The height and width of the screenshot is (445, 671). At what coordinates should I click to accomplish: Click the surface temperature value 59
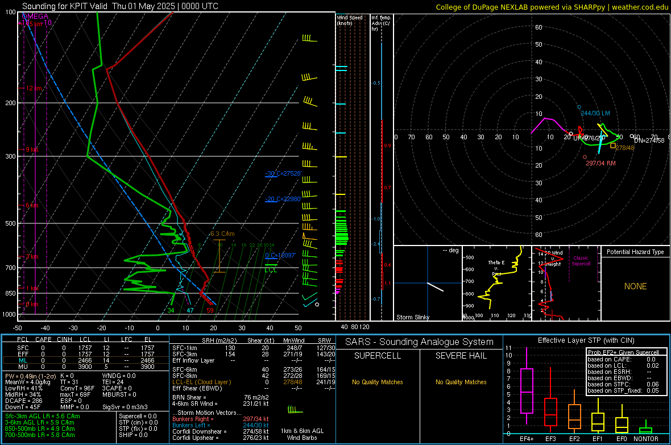pos(210,310)
